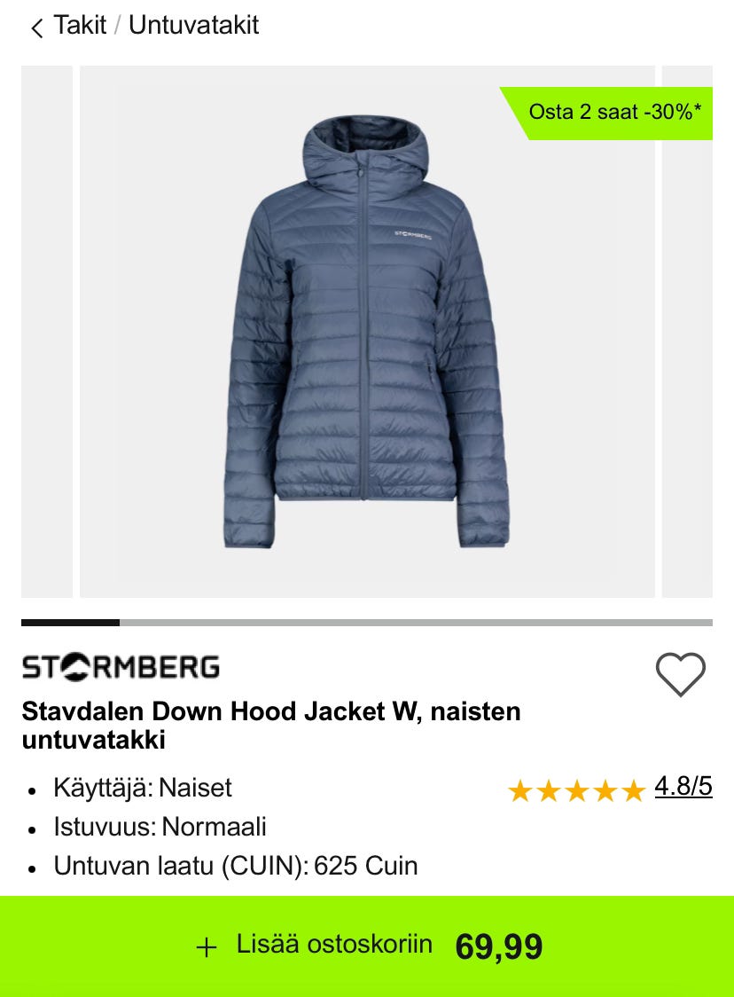
Task: Click the Istuvuus: Normaali specification
Action: click(x=160, y=828)
